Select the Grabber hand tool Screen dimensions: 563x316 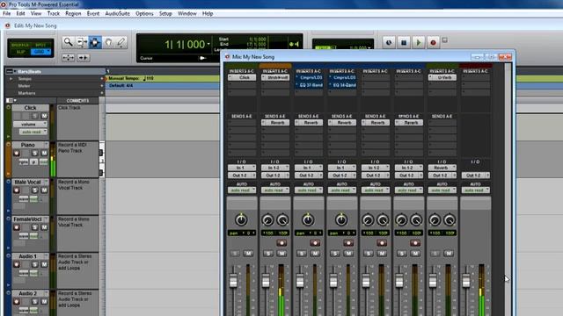(108, 42)
